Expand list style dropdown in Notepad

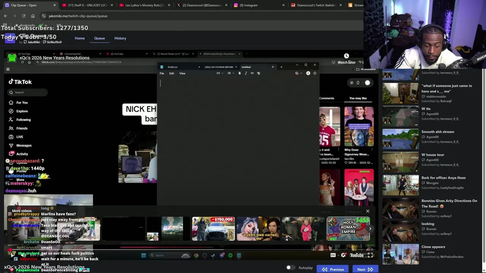230,73
